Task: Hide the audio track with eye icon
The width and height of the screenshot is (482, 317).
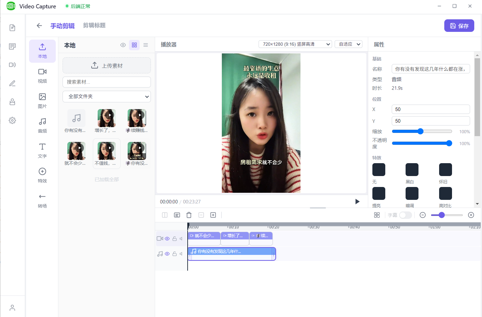Action: pos(167,254)
